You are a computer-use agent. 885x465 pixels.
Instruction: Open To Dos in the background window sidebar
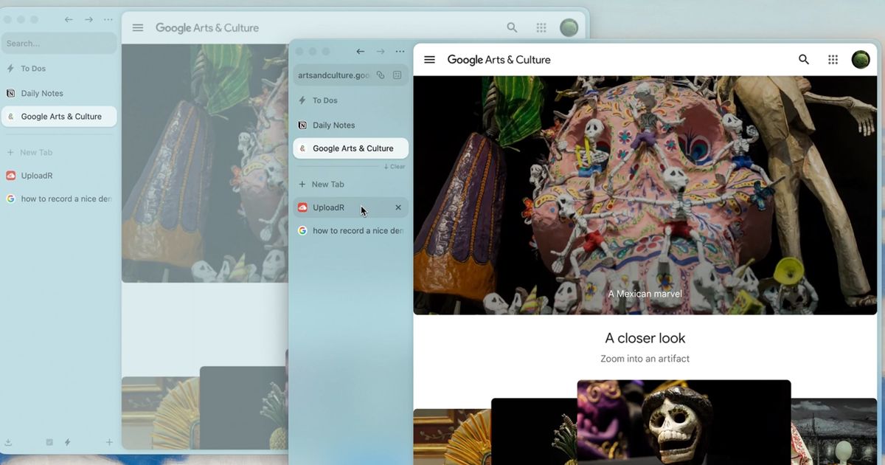click(x=59, y=69)
